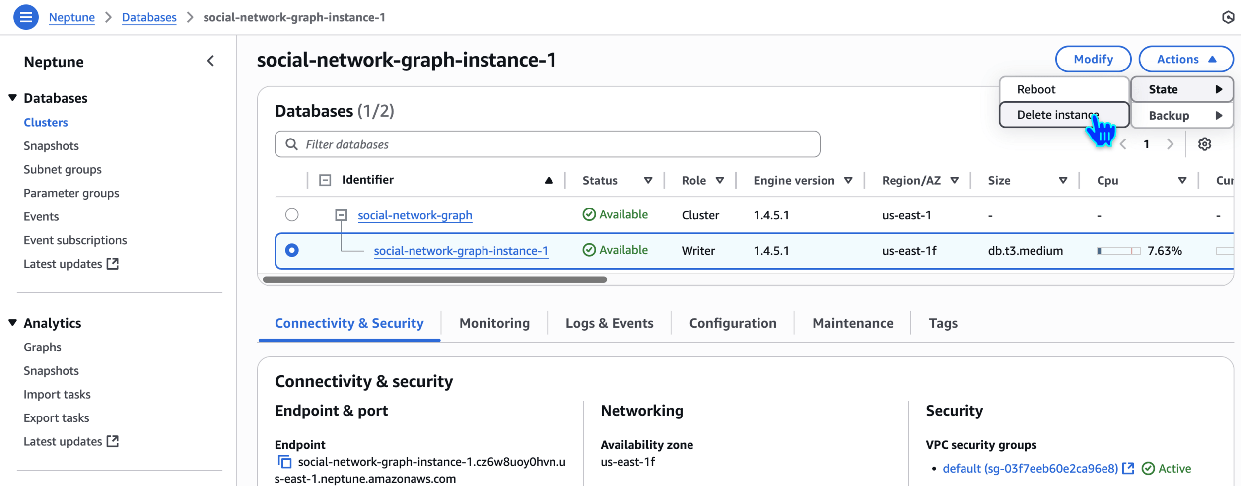Expand the Backup submenu
The height and width of the screenshot is (486, 1241).
pos(1182,116)
